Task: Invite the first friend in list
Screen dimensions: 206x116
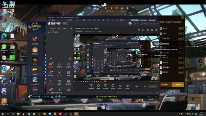Action: pyautogui.click(x=181, y=29)
